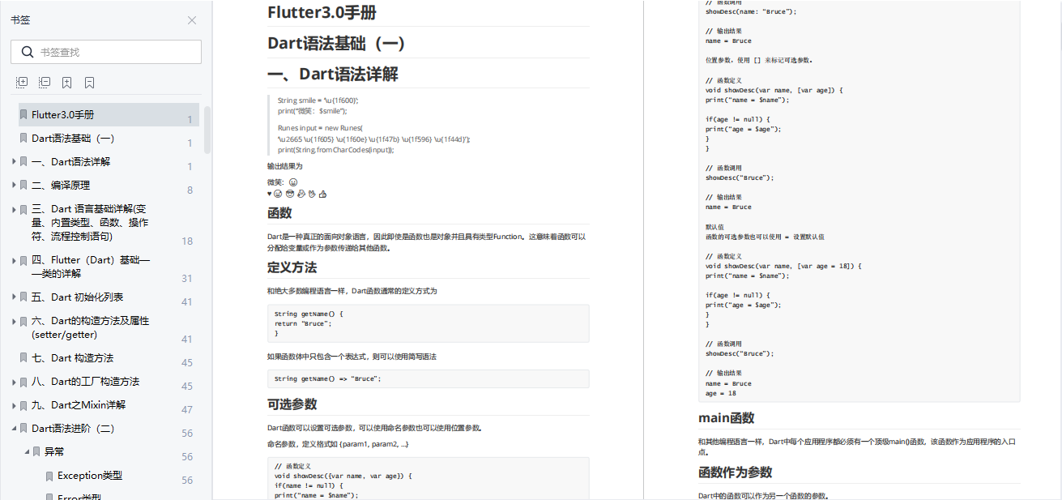The image size is (1062, 500).
Task: Select 七、Dart 构造方法 bookmark
Action: pos(72,357)
